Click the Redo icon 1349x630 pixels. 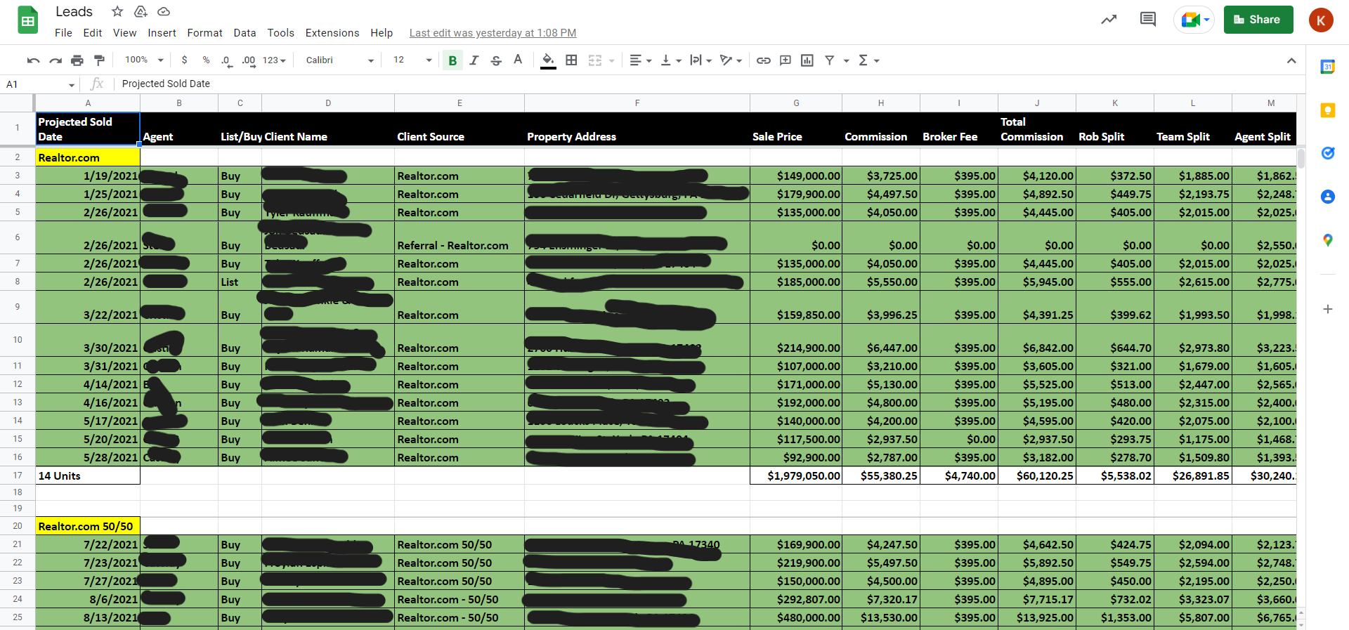click(x=56, y=60)
